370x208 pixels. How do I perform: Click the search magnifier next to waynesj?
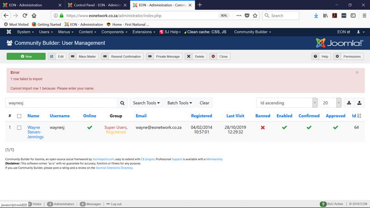click(x=122, y=103)
